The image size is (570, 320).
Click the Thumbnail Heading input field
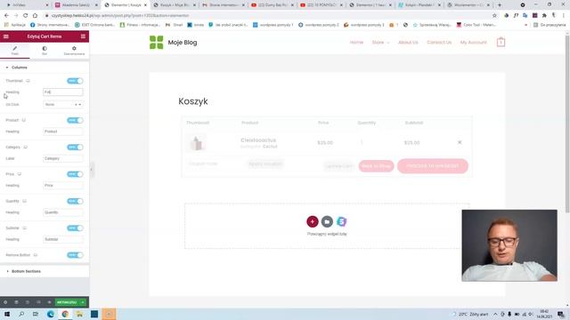tap(63, 92)
